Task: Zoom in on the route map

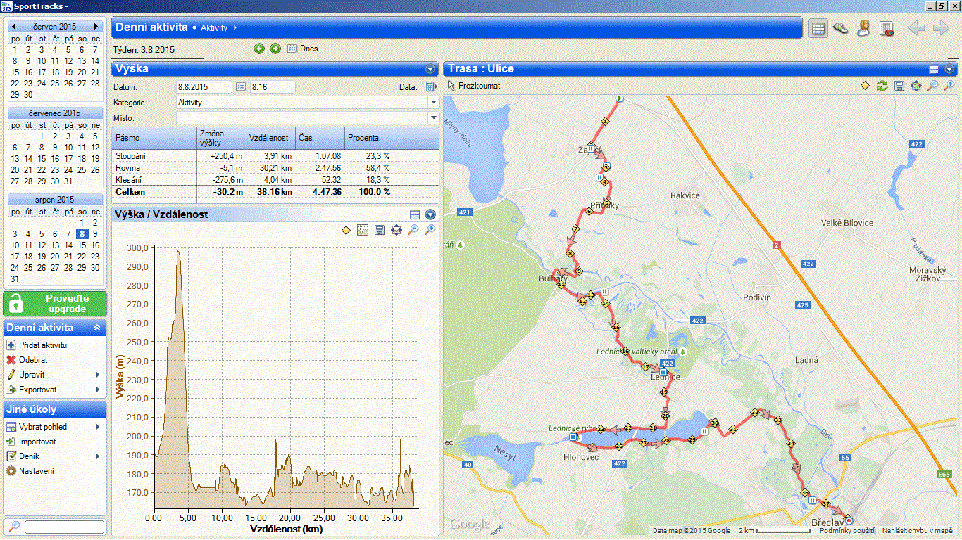Action: 949,86
